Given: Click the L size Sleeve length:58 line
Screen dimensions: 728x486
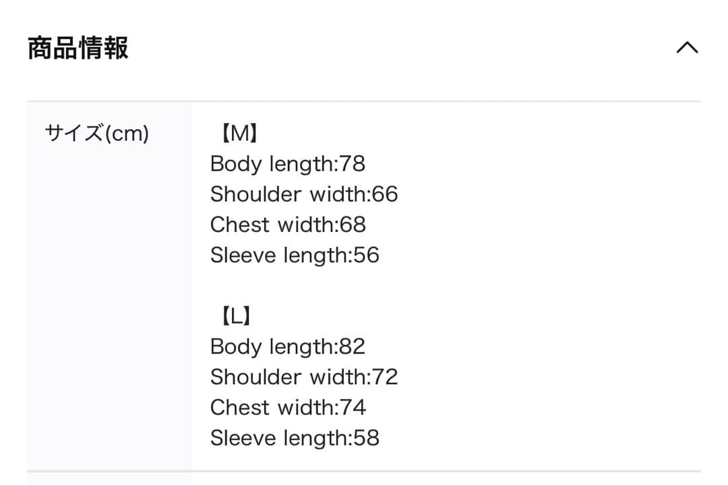Looking at the screenshot, I should [295, 438].
